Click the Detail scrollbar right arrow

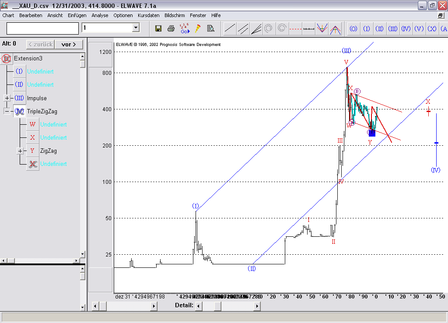[257, 305]
